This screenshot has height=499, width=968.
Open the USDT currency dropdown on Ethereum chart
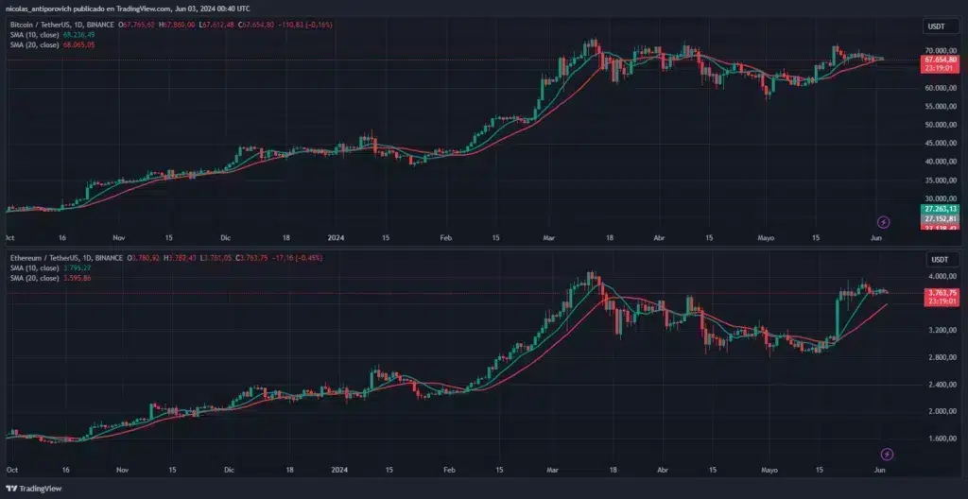pyautogui.click(x=939, y=259)
